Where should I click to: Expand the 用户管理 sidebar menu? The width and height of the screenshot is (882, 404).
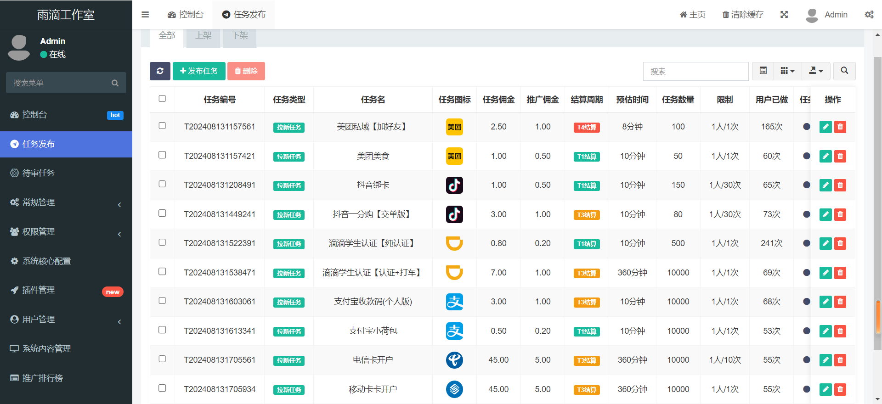pyautogui.click(x=66, y=320)
